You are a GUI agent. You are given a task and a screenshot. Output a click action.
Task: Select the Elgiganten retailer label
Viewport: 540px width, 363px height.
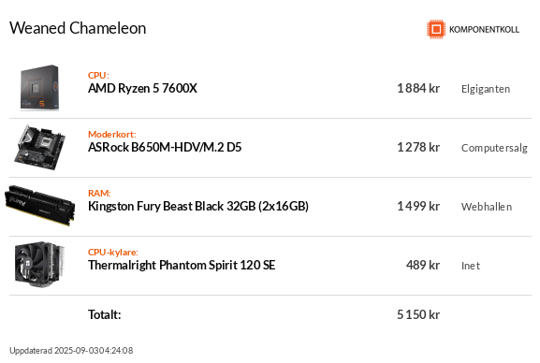tap(486, 89)
